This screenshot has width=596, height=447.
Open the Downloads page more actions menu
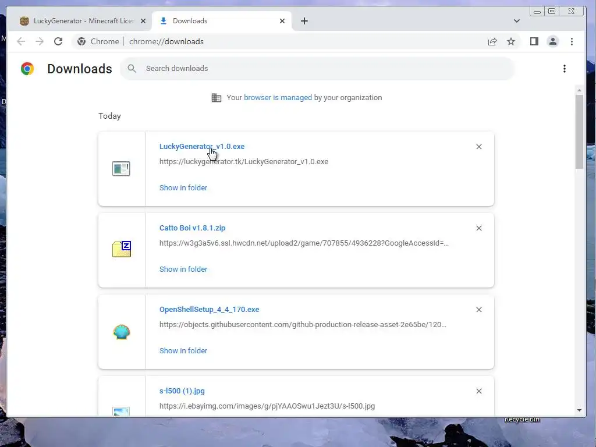[x=565, y=69]
